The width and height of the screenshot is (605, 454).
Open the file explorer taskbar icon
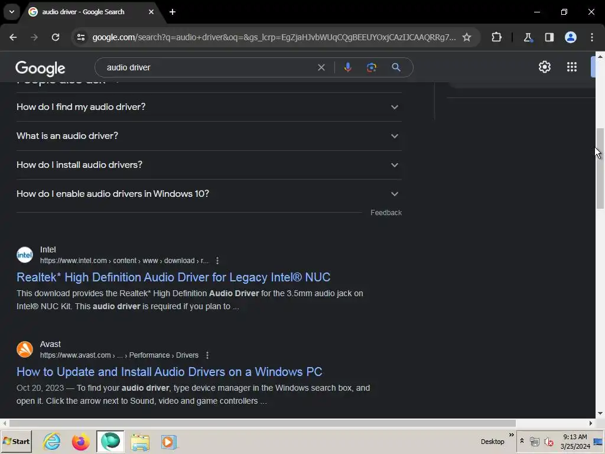[x=140, y=442]
